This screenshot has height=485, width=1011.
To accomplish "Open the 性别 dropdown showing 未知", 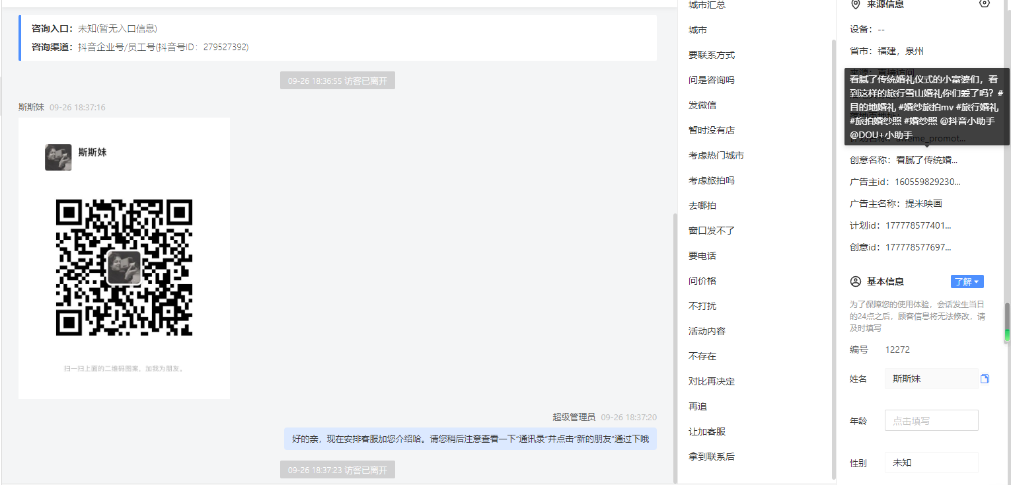I will click(932, 463).
